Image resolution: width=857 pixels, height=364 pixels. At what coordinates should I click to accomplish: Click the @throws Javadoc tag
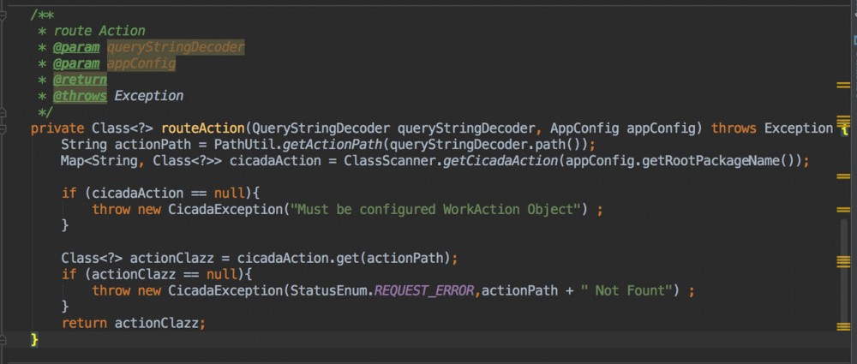(80, 96)
